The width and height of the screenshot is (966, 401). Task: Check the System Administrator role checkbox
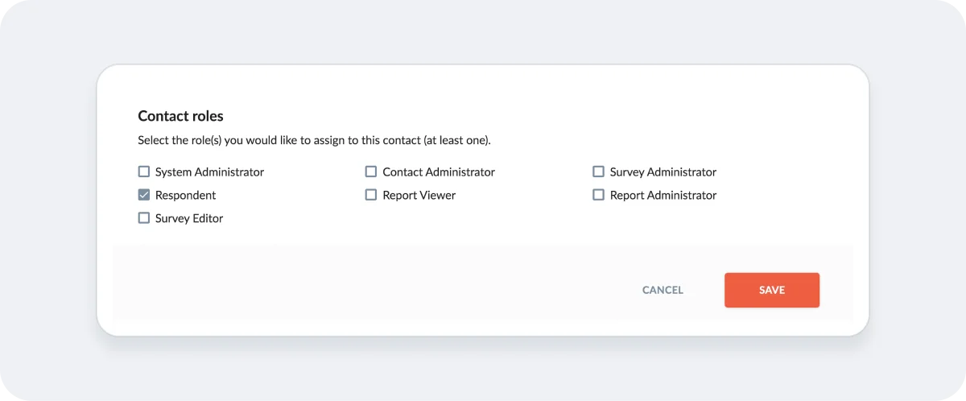tap(144, 172)
